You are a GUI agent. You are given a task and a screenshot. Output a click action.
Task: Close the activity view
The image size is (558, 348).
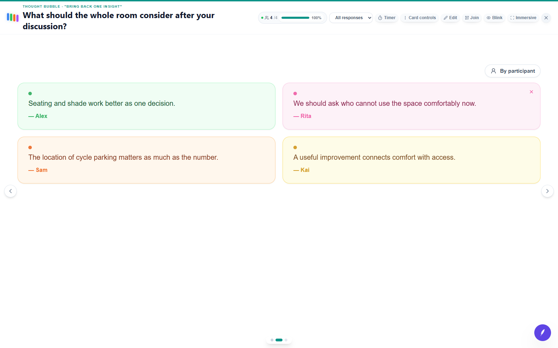(546, 18)
